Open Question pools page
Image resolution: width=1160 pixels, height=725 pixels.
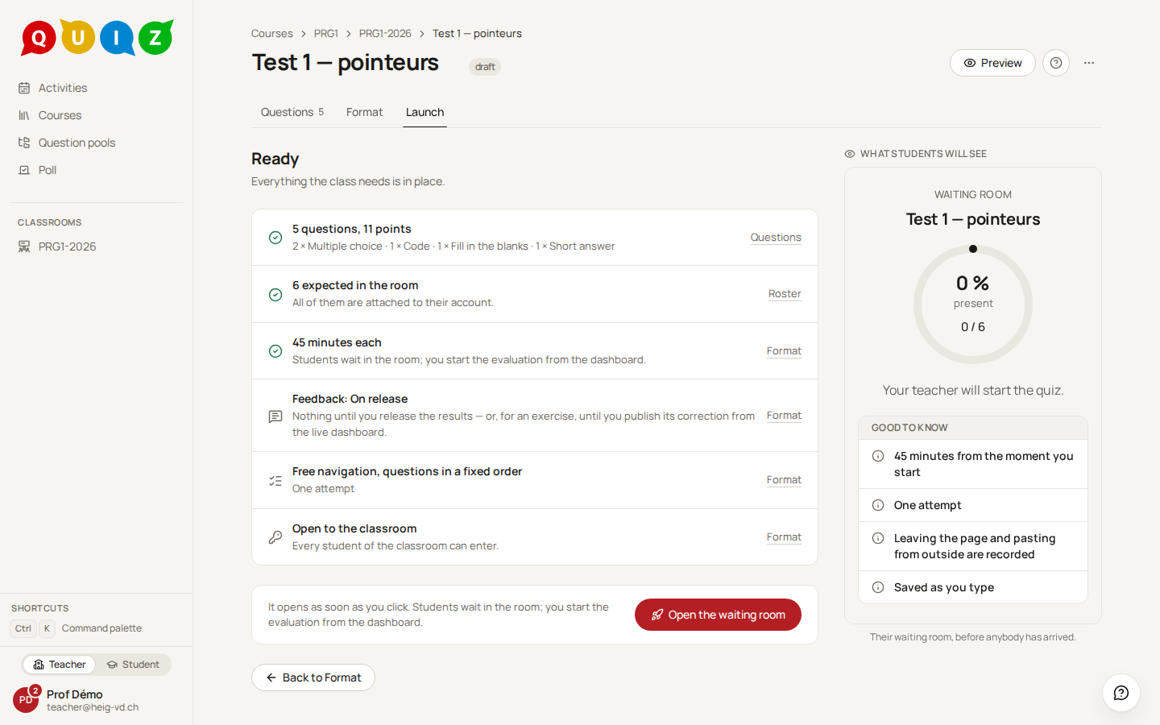click(77, 143)
